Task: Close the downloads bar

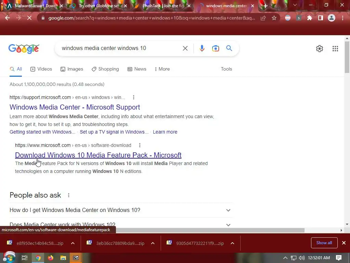Action: (x=344, y=243)
